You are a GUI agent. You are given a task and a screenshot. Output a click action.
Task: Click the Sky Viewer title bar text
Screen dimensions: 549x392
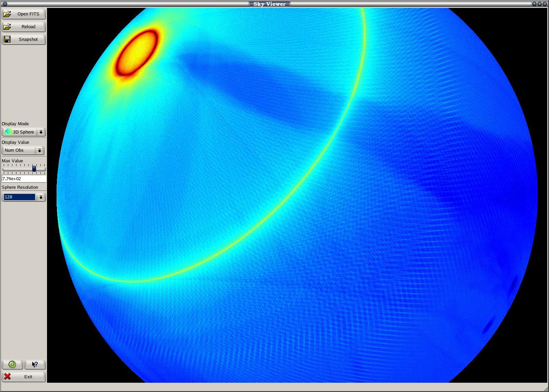pyautogui.click(x=269, y=4)
